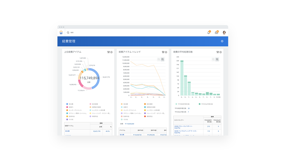Open the user profile avatar
Viewport: 285px width, 160px height.
pos(224,32)
